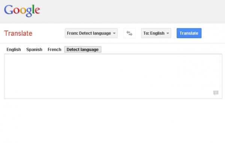Click the red Translate heading link
Image resolution: width=225 pixels, height=143 pixels.
point(18,33)
